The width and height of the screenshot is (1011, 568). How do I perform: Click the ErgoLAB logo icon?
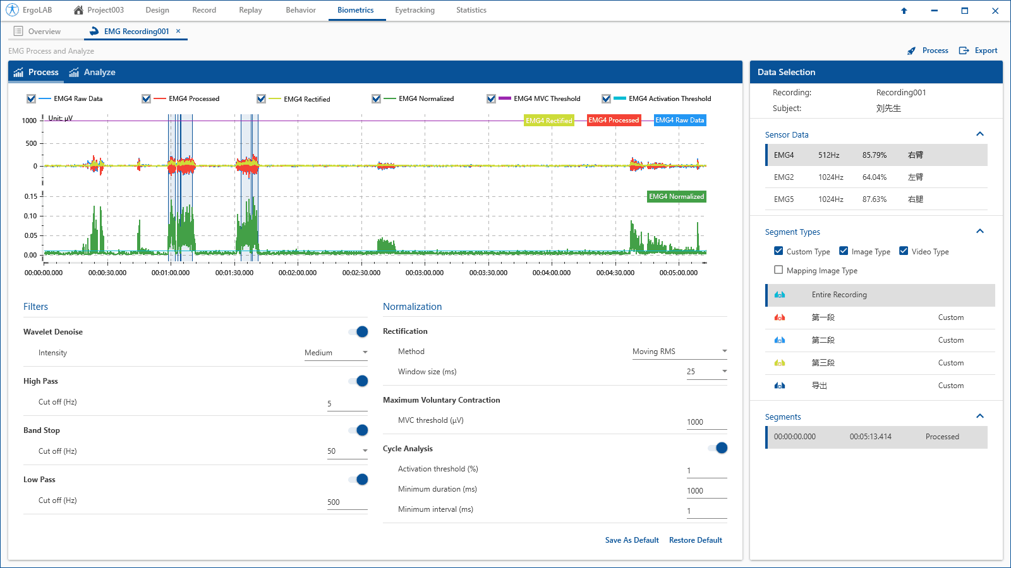pos(12,10)
